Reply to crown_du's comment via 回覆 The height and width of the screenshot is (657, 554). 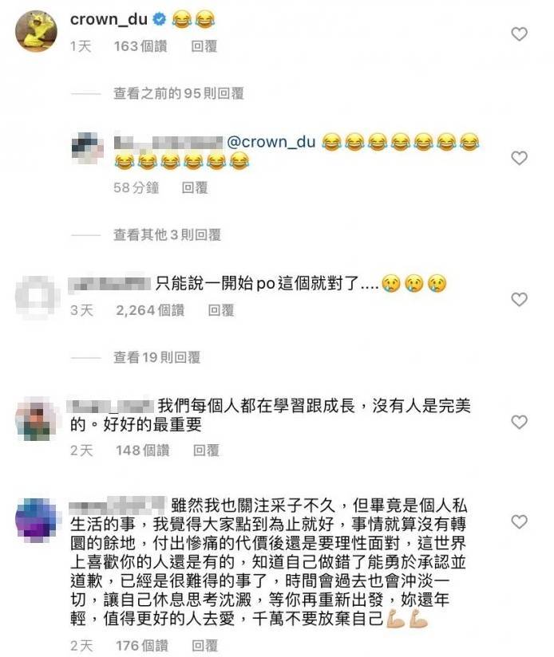pos(204,46)
